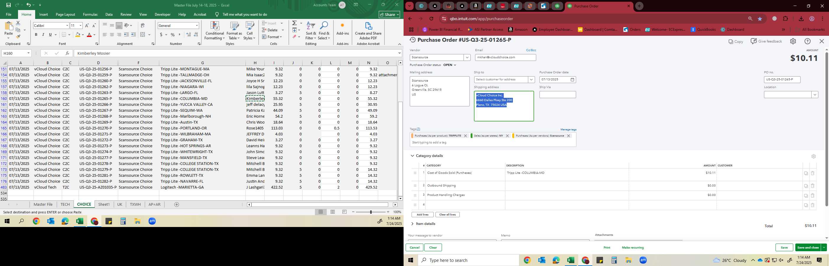Expand the Item details section

(412, 224)
